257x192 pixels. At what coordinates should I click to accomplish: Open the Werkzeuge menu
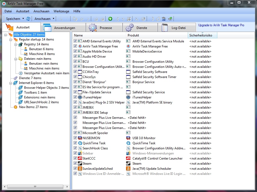[61, 11]
